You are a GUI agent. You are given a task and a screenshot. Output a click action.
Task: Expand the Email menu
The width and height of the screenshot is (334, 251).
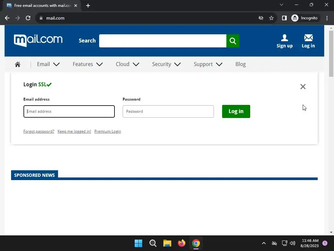(48, 64)
